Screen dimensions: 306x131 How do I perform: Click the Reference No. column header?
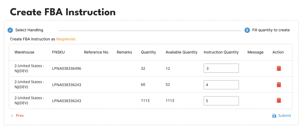(x=97, y=52)
